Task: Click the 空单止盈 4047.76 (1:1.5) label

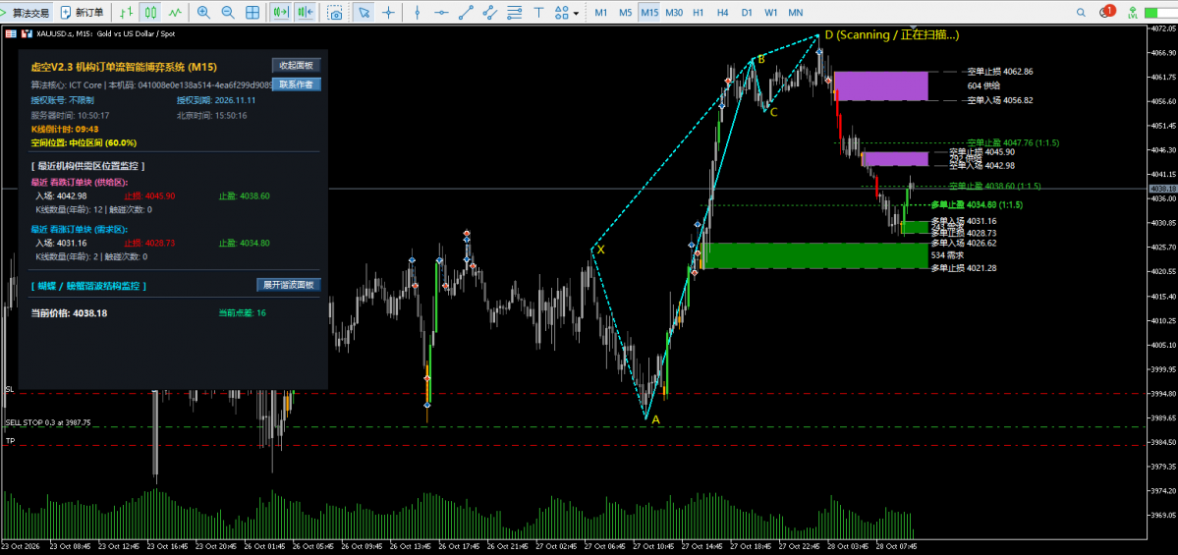Action: click(1014, 141)
